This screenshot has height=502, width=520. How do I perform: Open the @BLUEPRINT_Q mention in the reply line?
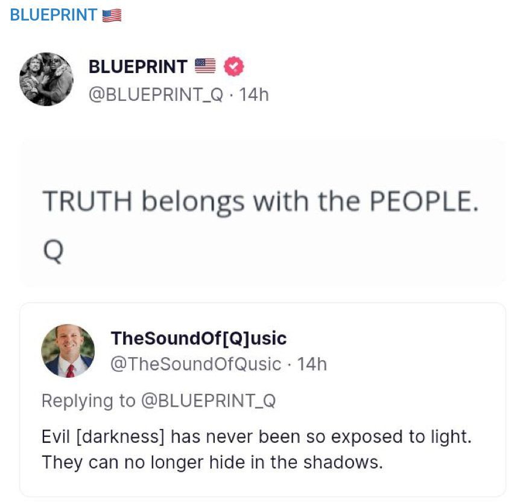point(208,401)
